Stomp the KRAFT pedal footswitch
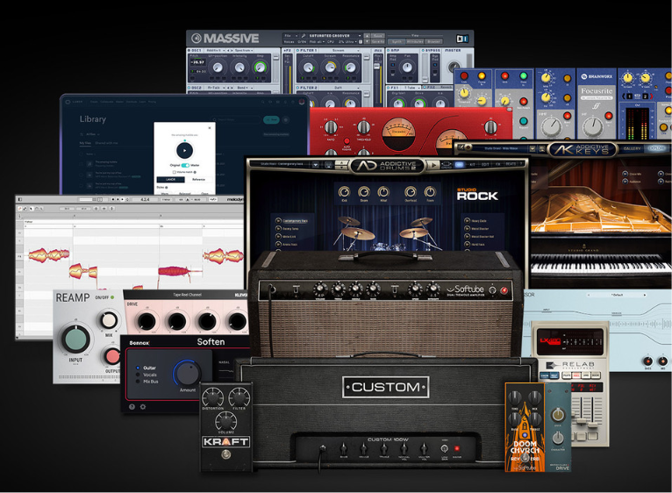This screenshot has width=672, height=493. pos(225,454)
